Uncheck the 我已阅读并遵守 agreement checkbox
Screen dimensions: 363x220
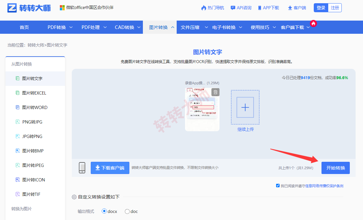point(278,186)
